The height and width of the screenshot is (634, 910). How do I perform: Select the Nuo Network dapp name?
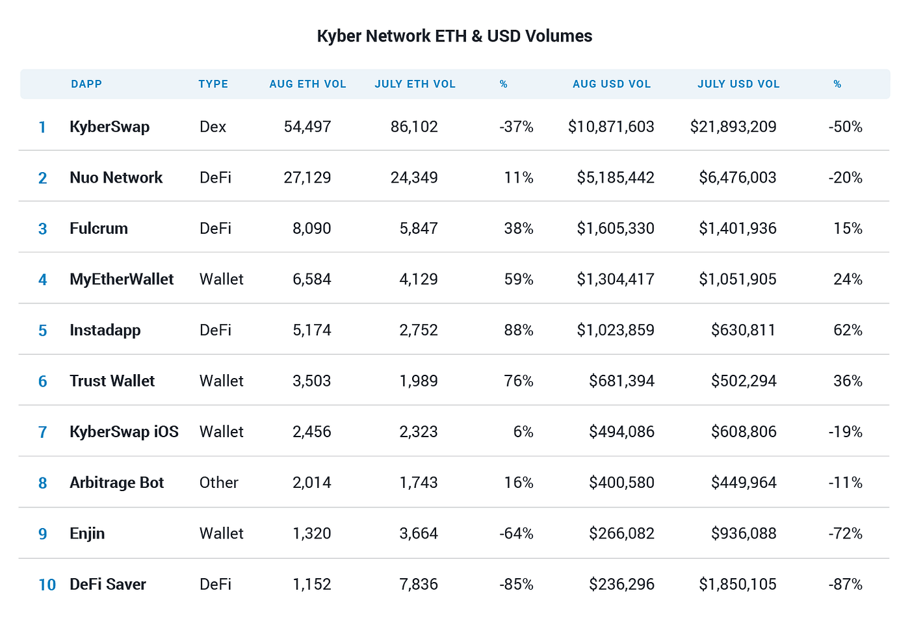pos(116,177)
